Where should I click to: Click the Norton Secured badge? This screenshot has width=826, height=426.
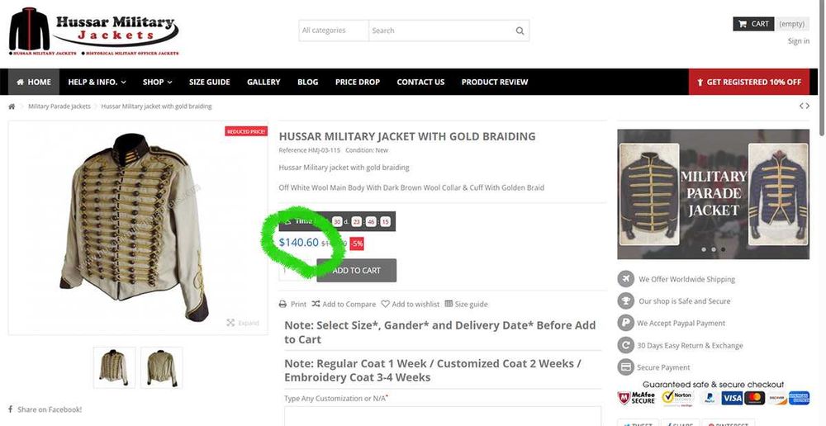point(677,398)
